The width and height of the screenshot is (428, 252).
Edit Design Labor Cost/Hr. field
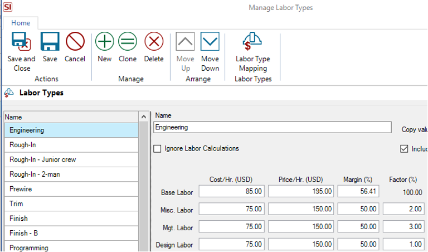(231, 244)
